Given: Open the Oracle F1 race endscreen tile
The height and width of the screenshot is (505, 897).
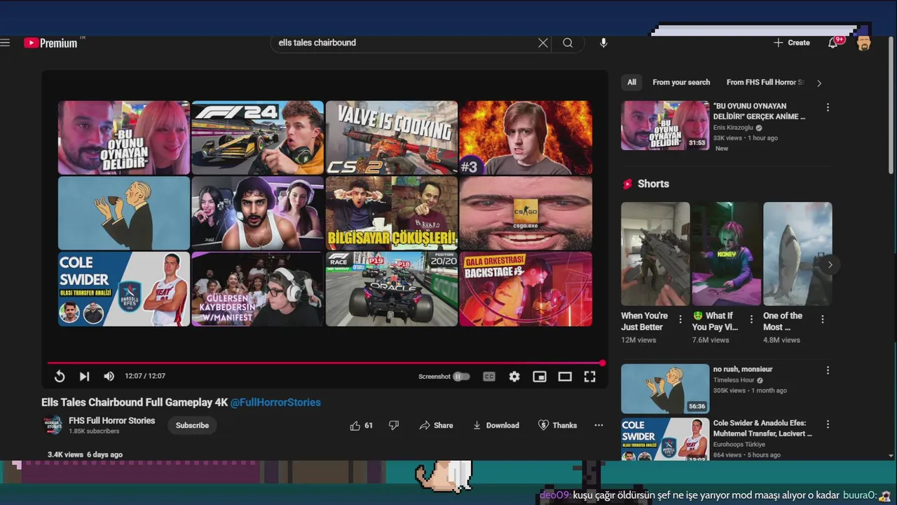Looking at the screenshot, I should pyautogui.click(x=392, y=289).
